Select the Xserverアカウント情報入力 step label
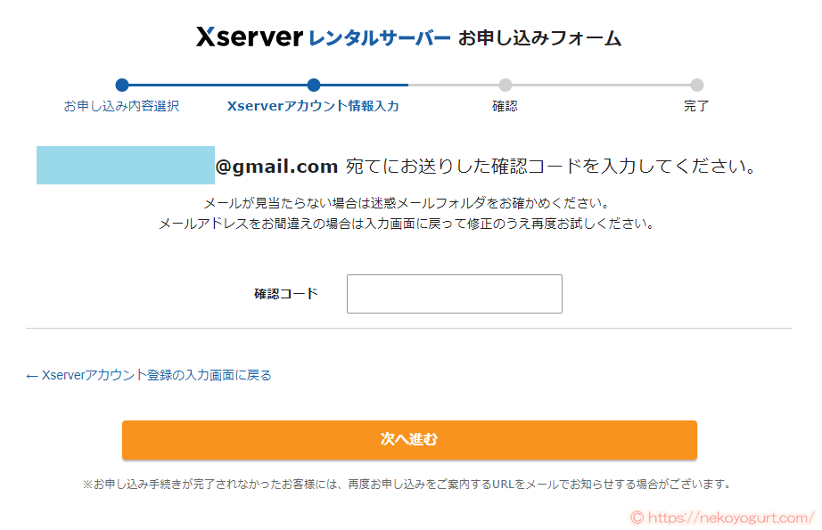The width and height of the screenshot is (822, 530). point(314,106)
